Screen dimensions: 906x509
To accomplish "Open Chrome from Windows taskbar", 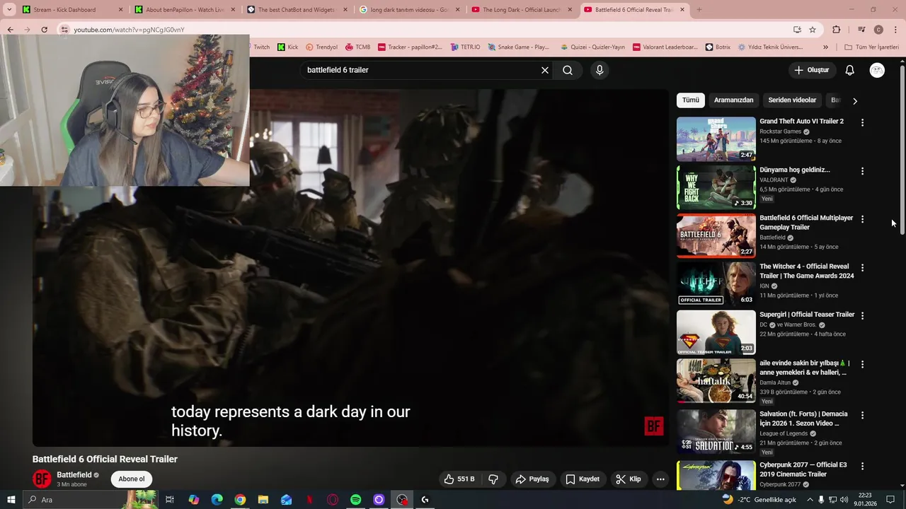I will click(x=241, y=500).
